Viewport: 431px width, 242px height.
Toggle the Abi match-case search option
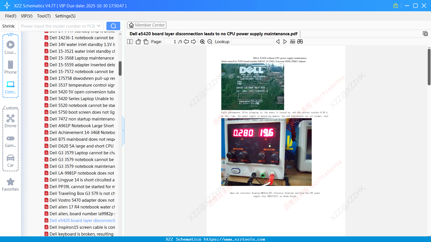[293, 41]
